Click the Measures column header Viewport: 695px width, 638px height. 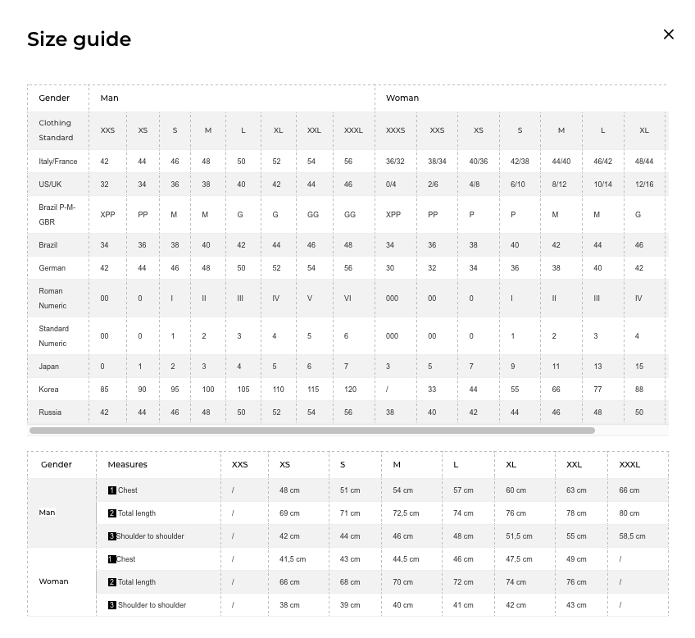click(x=128, y=465)
